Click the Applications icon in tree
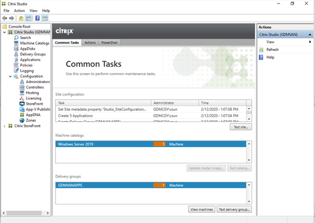315x223 pixels. click(16, 60)
